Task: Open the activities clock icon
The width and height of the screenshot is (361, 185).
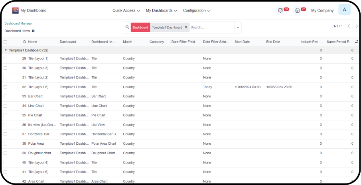Action: (x=298, y=10)
